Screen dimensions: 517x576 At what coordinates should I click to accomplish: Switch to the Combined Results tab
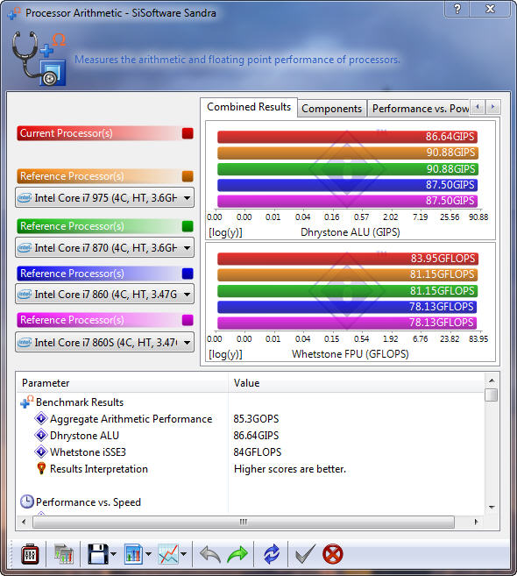[x=249, y=107]
